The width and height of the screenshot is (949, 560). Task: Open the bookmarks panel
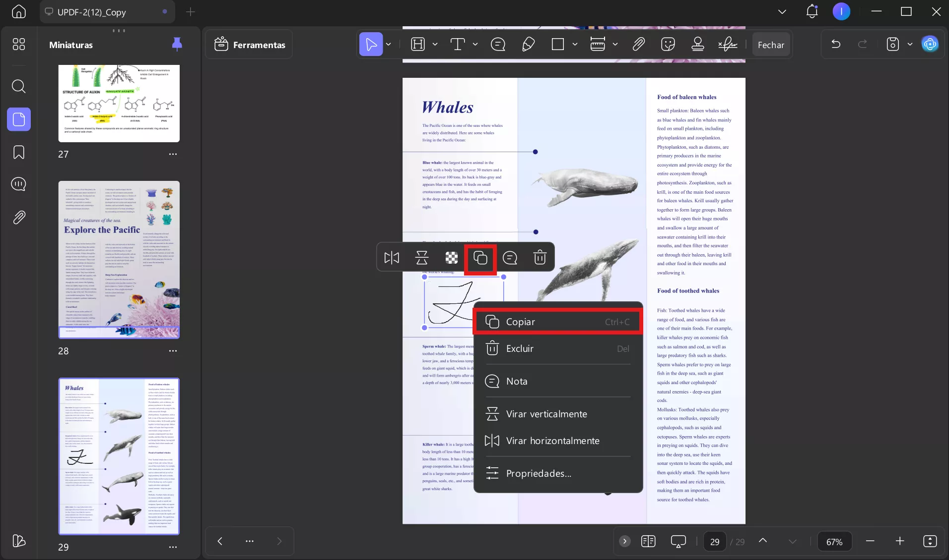19,152
